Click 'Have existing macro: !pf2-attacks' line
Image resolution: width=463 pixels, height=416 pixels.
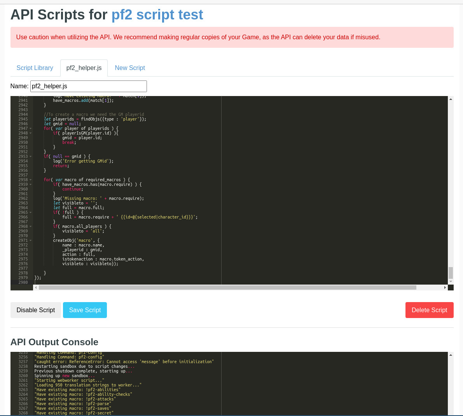coord(75,399)
